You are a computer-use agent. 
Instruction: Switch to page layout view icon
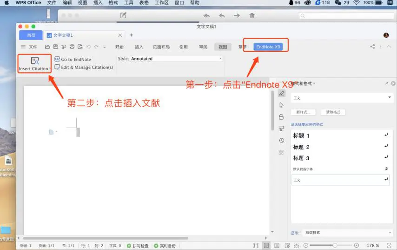(x=266, y=245)
